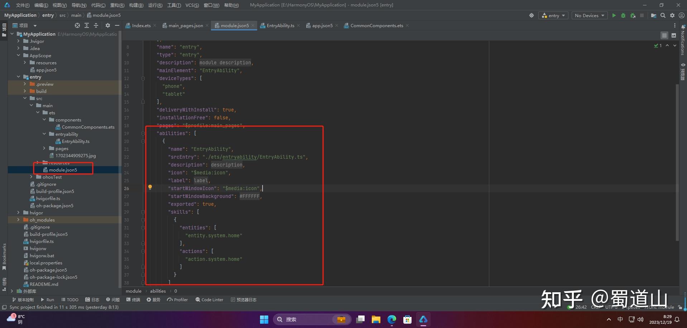This screenshot has height=328, width=687.
Task: Expand the oh_modules folder
Action: (19, 220)
